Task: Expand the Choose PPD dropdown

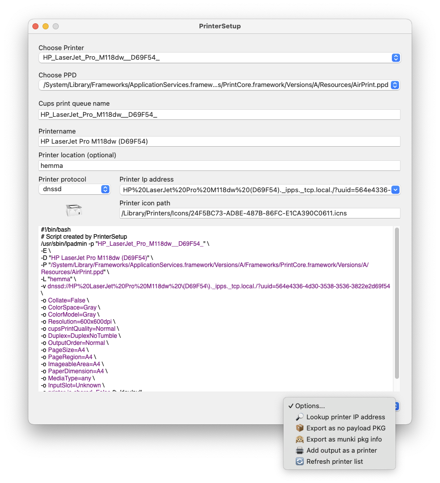Action: (x=395, y=85)
